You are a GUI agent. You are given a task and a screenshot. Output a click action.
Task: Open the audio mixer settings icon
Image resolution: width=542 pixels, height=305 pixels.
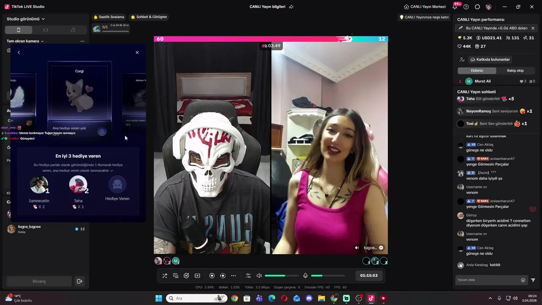[249, 276]
